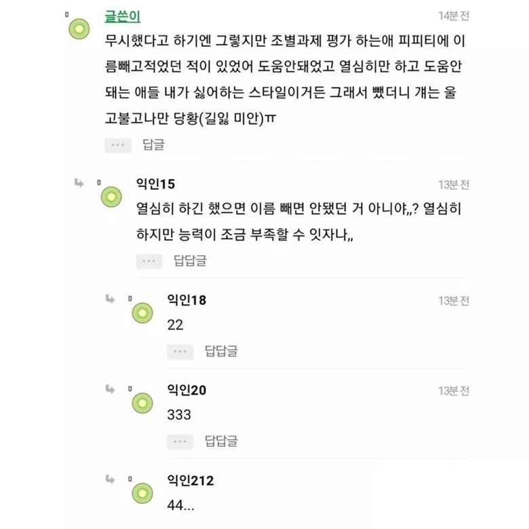The width and height of the screenshot is (529, 529).
Task: Click the reply arrow icon beside 익인18
Action: [x=110, y=299]
